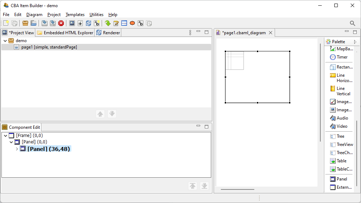361x203 pixels.
Task: Switch to the Embedded HTML Explorer tab
Action: pos(65,33)
